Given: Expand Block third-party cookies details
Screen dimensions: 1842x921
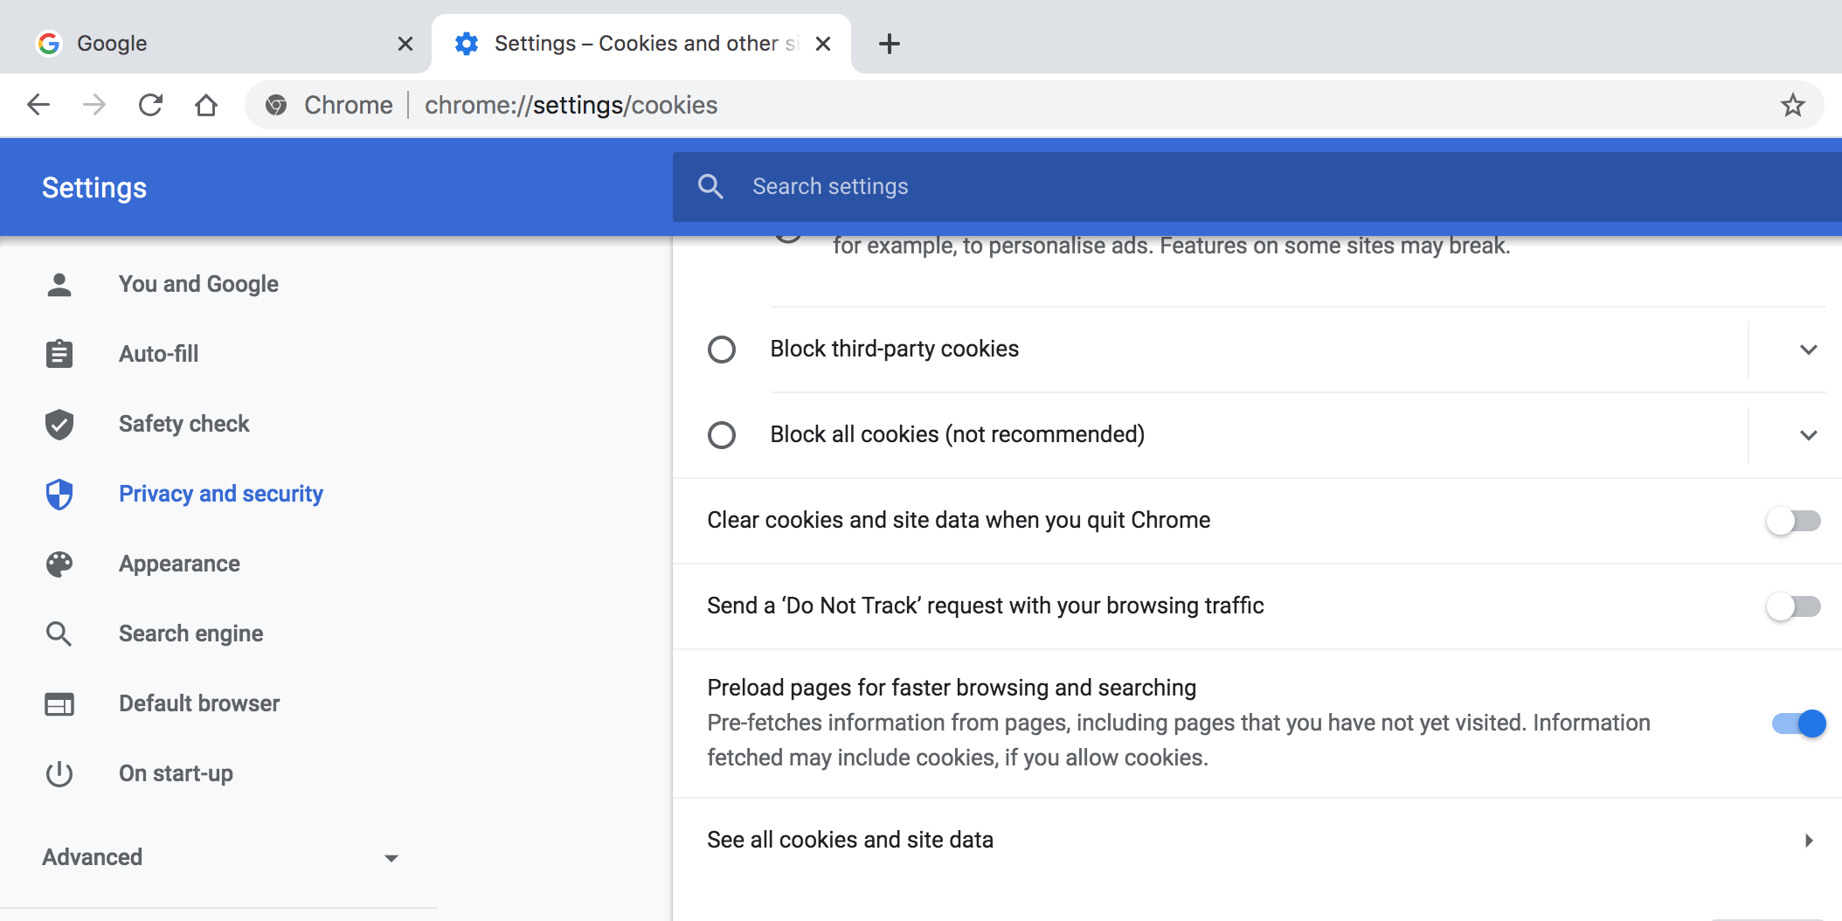Looking at the screenshot, I should 1808,350.
